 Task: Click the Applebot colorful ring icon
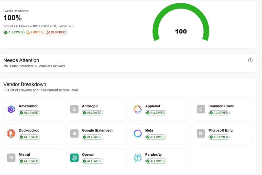(x=138, y=109)
